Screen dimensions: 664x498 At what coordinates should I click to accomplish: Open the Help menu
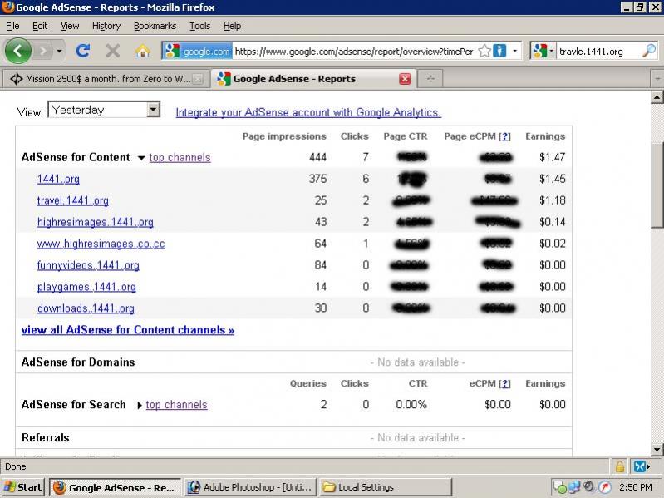point(232,26)
